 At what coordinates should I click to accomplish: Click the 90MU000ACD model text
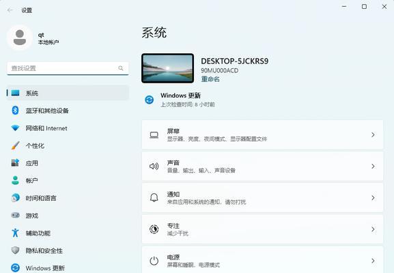[x=220, y=70]
